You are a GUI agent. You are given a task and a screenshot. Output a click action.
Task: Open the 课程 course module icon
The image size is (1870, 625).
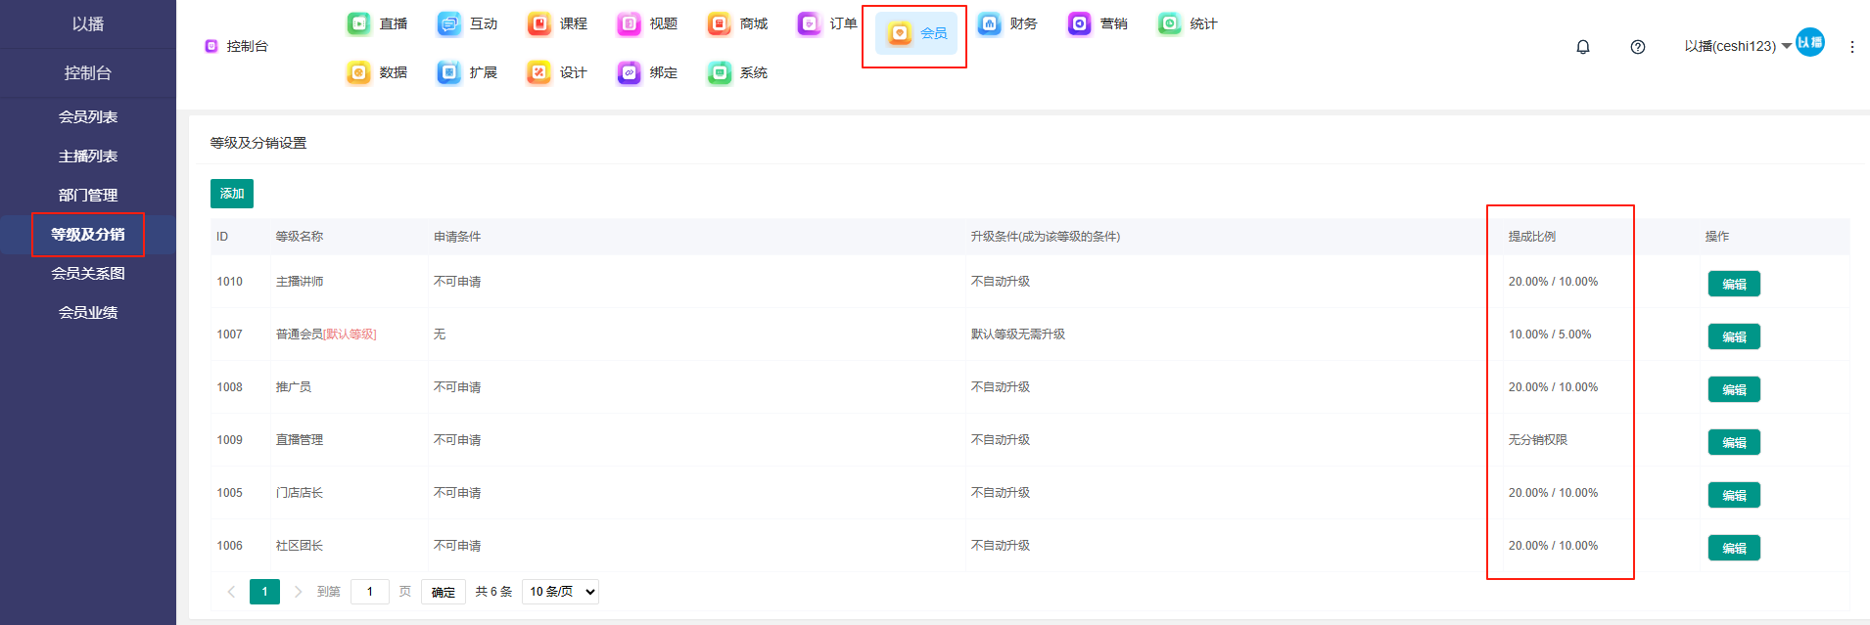(x=539, y=23)
